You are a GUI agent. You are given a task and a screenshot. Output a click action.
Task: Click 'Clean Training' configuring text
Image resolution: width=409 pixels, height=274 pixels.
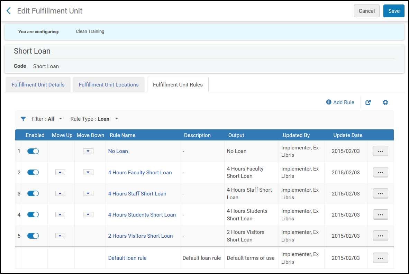pos(90,31)
